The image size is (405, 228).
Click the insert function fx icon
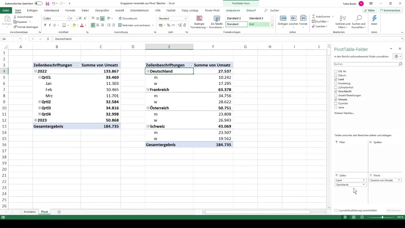(x=48, y=39)
